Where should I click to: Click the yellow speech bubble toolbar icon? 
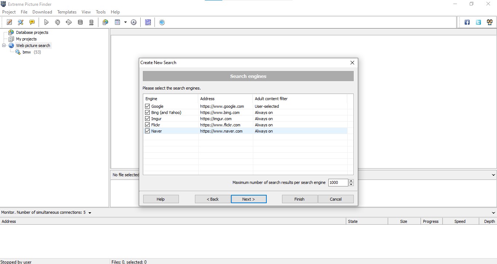[32, 22]
